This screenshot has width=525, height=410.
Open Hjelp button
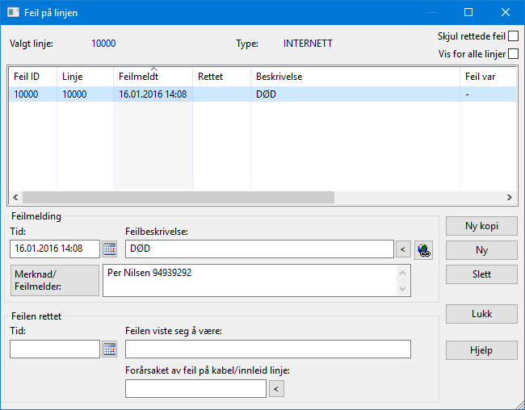point(481,350)
